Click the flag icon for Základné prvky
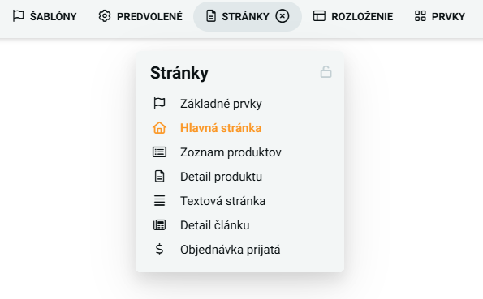The image size is (483, 299). tap(159, 104)
